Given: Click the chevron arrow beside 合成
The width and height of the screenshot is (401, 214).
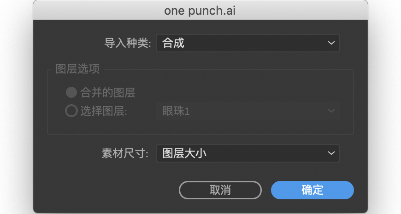Looking at the screenshot, I should point(331,43).
